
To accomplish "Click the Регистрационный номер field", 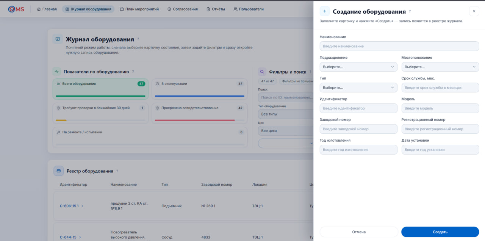I will (440, 129).
